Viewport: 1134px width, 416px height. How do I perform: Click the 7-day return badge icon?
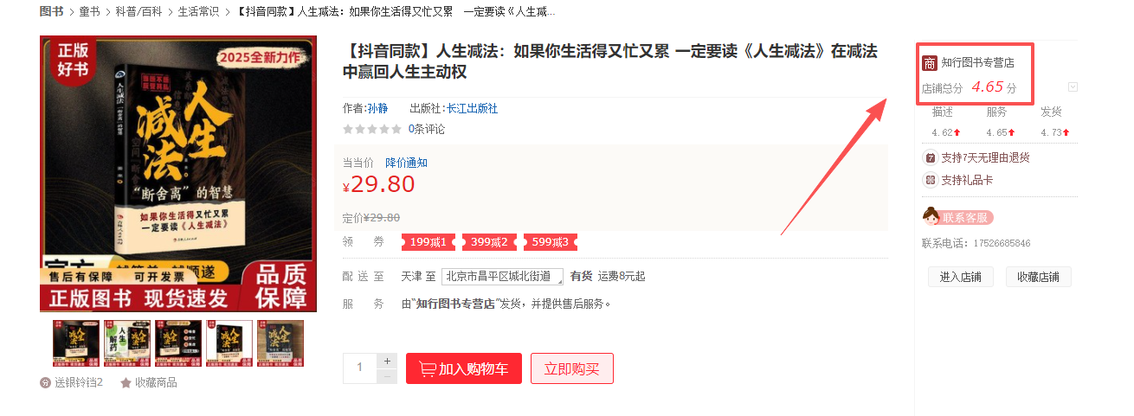[x=931, y=158]
